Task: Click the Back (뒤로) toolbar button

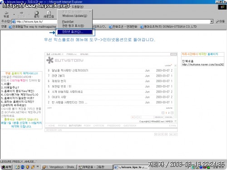Action: (x=6, y=15)
